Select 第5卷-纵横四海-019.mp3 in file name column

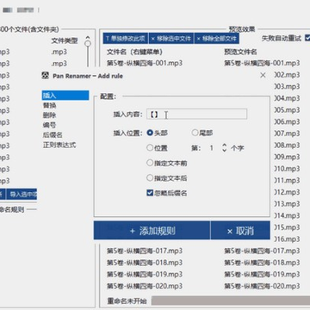[145, 275]
